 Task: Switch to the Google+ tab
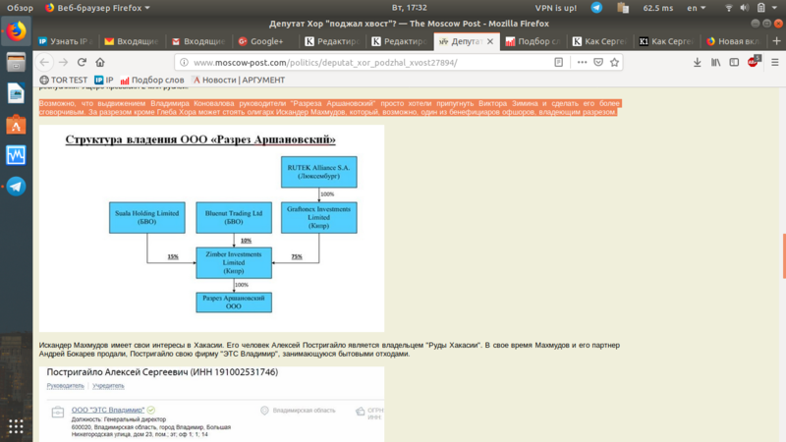(x=265, y=41)
